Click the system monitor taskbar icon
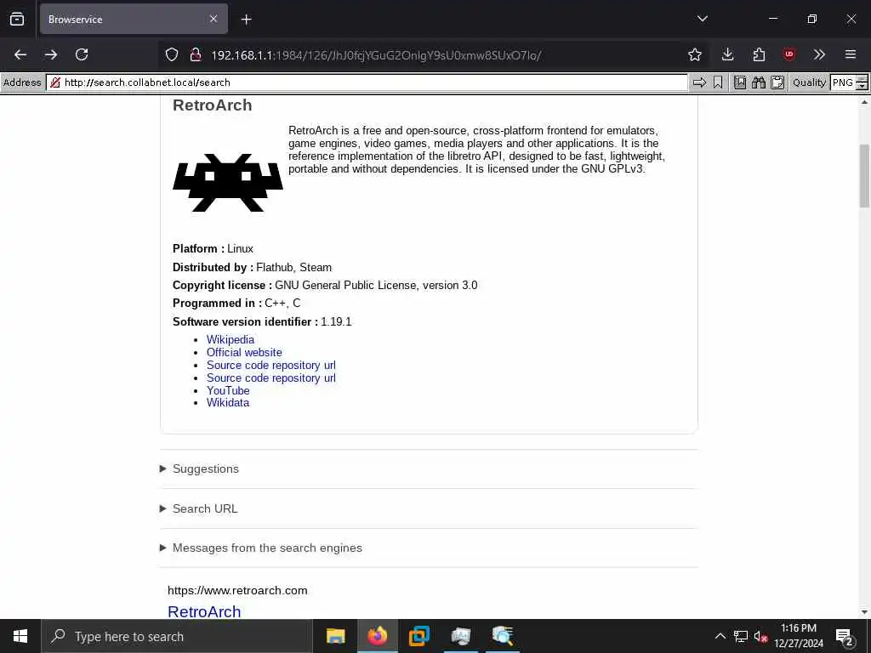The width and height of the screenshot is (871, 653). 460,636
